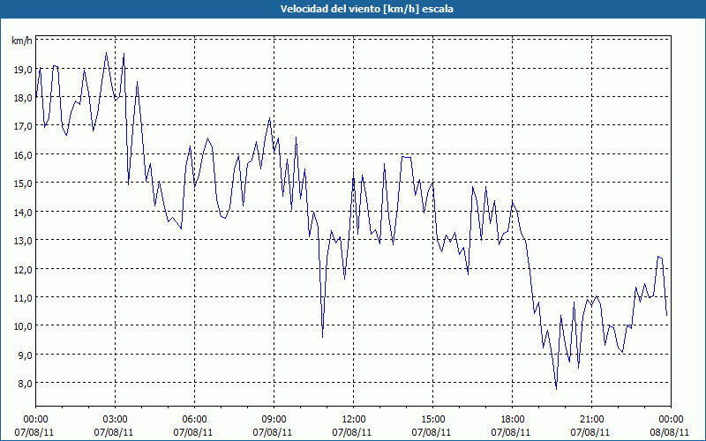Click the 07/08/11 date under 12:00
Screen dimensions: 706x441
[352, 432]
